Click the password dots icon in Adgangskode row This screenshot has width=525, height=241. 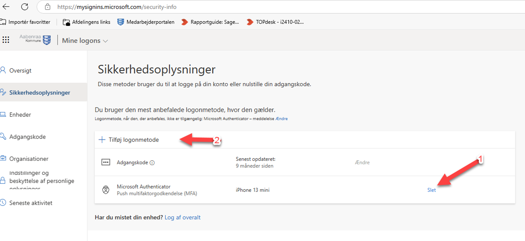[x=106, y=163]
